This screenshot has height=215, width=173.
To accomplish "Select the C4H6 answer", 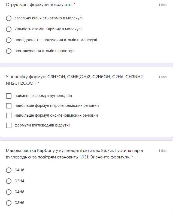I will tap(9, 170).
